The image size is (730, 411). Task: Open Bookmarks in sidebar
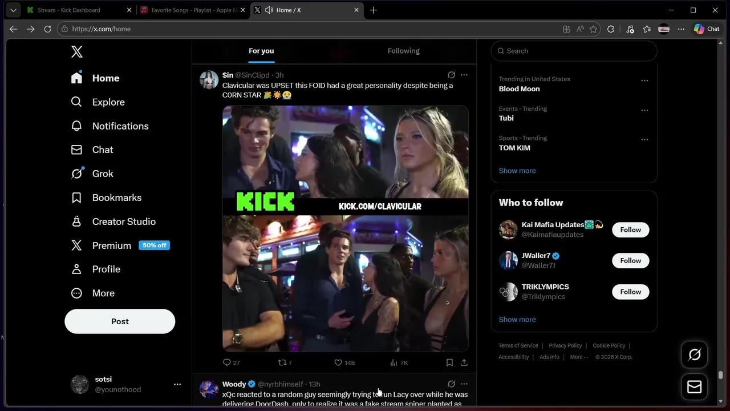(106, 198)
